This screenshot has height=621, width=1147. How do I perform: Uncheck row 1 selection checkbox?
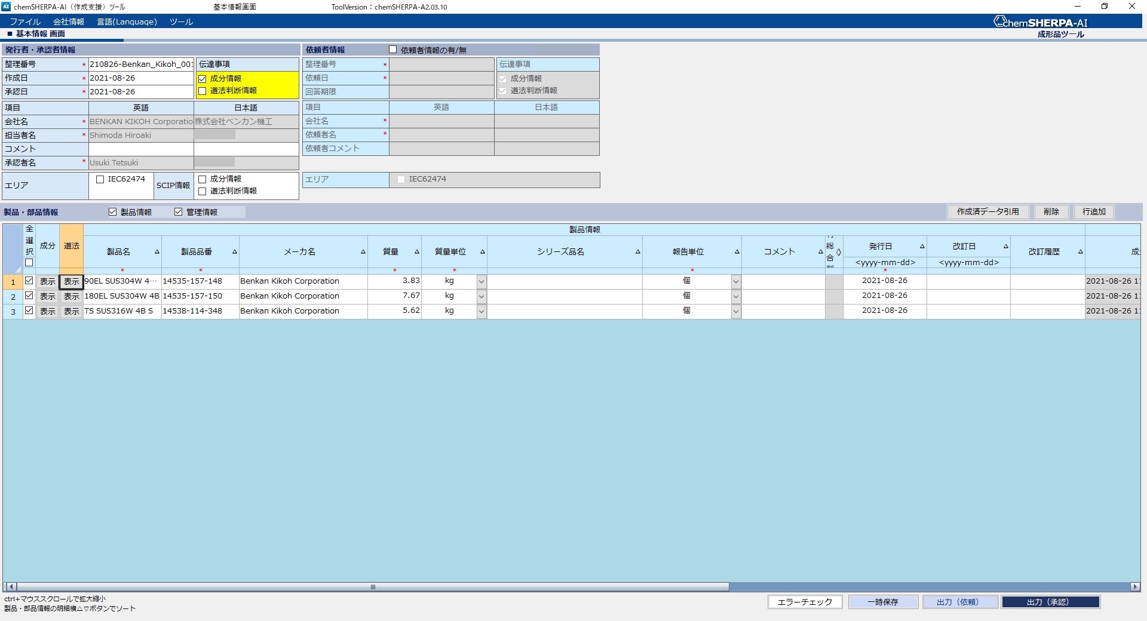(x=29, y=281)
